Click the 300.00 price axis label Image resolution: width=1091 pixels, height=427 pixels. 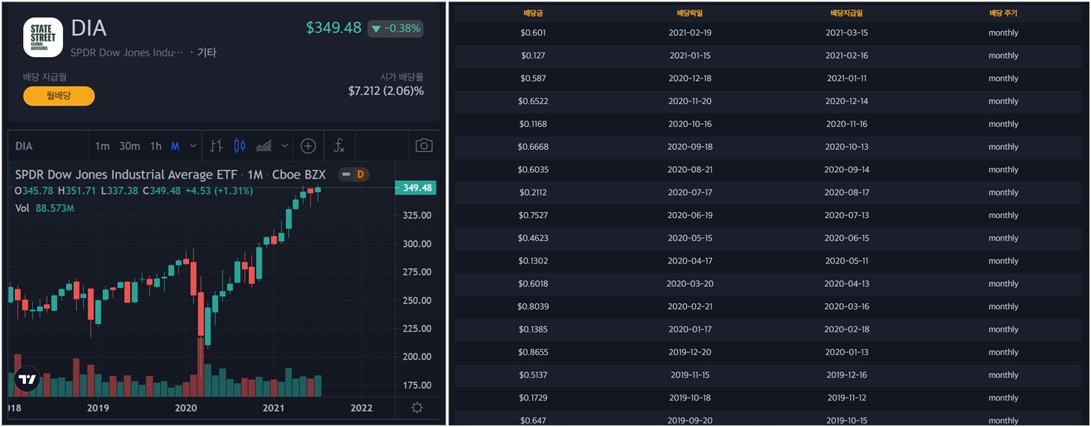pos(417,244)
